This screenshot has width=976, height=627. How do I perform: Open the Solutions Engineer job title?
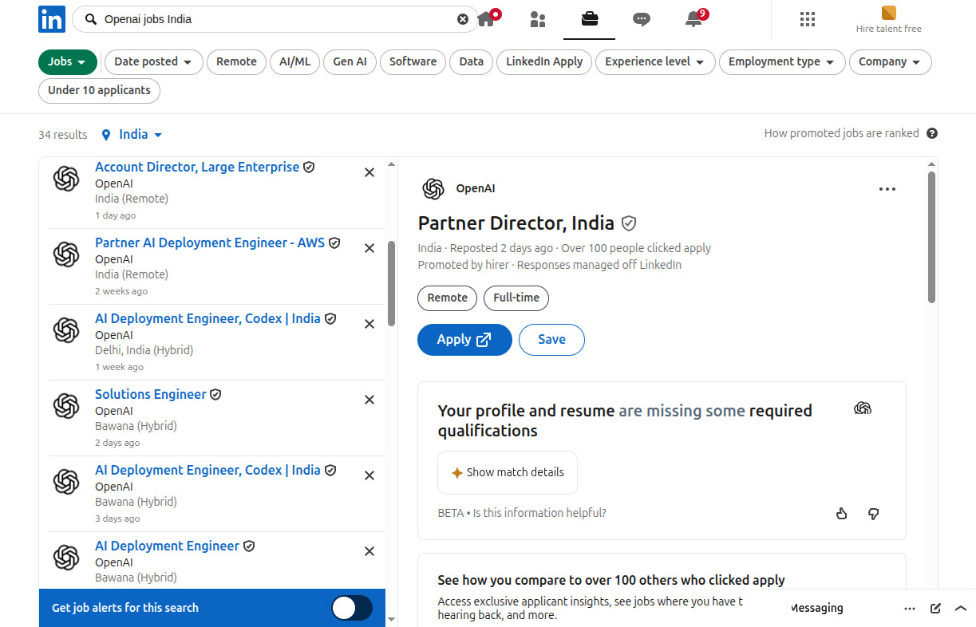pos(151,394)
